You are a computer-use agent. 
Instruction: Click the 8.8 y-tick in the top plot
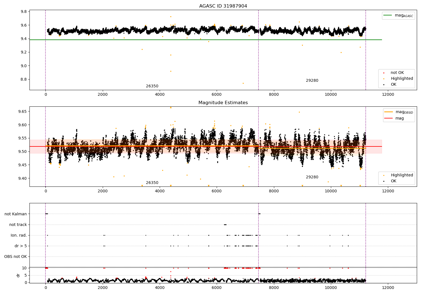(x=24, y=80)
